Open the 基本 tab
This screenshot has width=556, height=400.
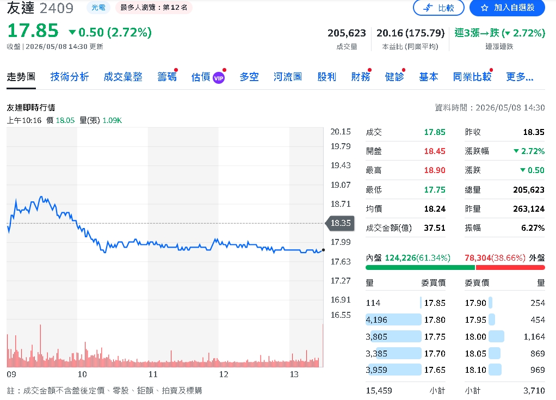(429, 77)
